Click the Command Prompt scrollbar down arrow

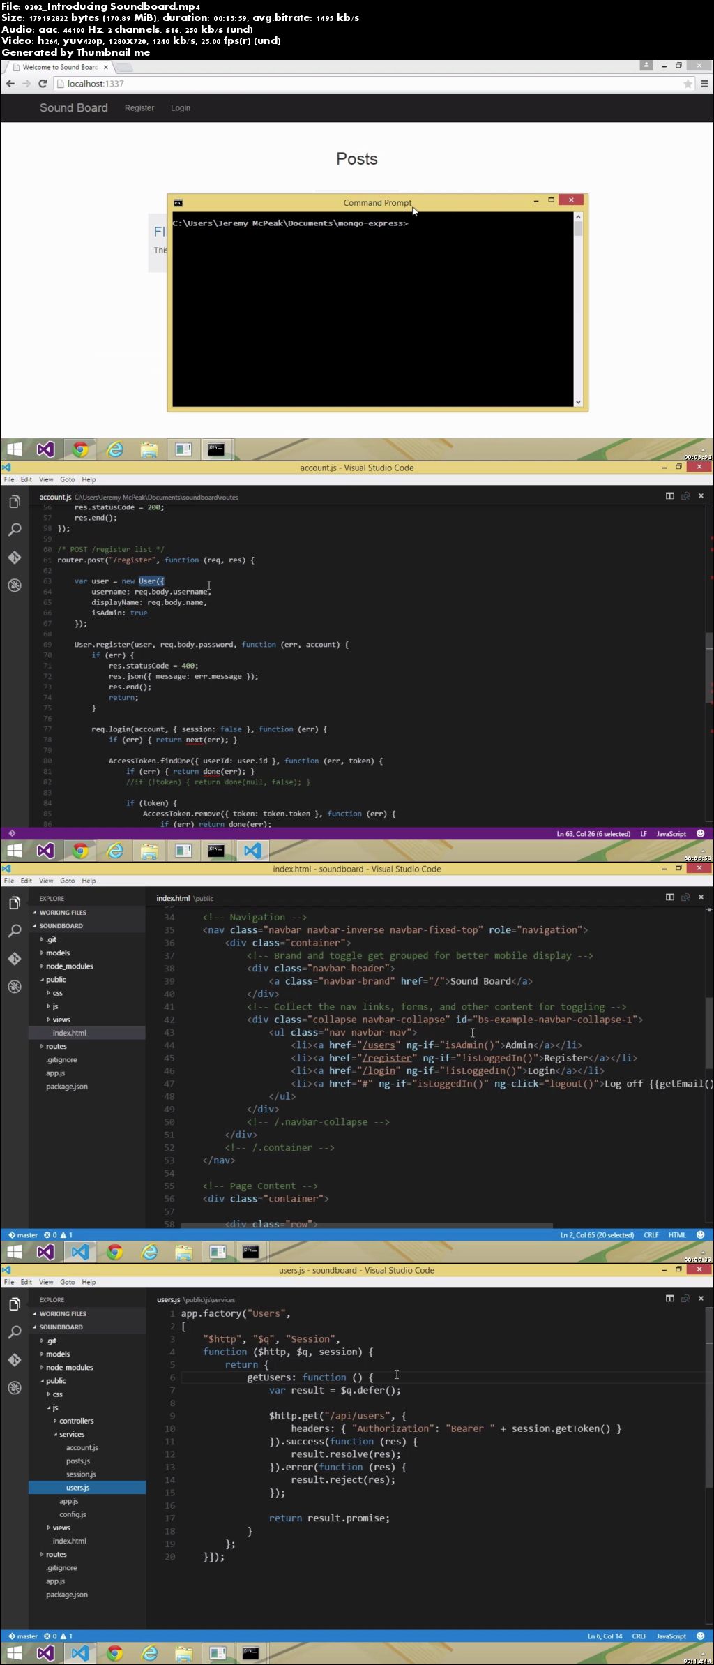click(578, 402)
